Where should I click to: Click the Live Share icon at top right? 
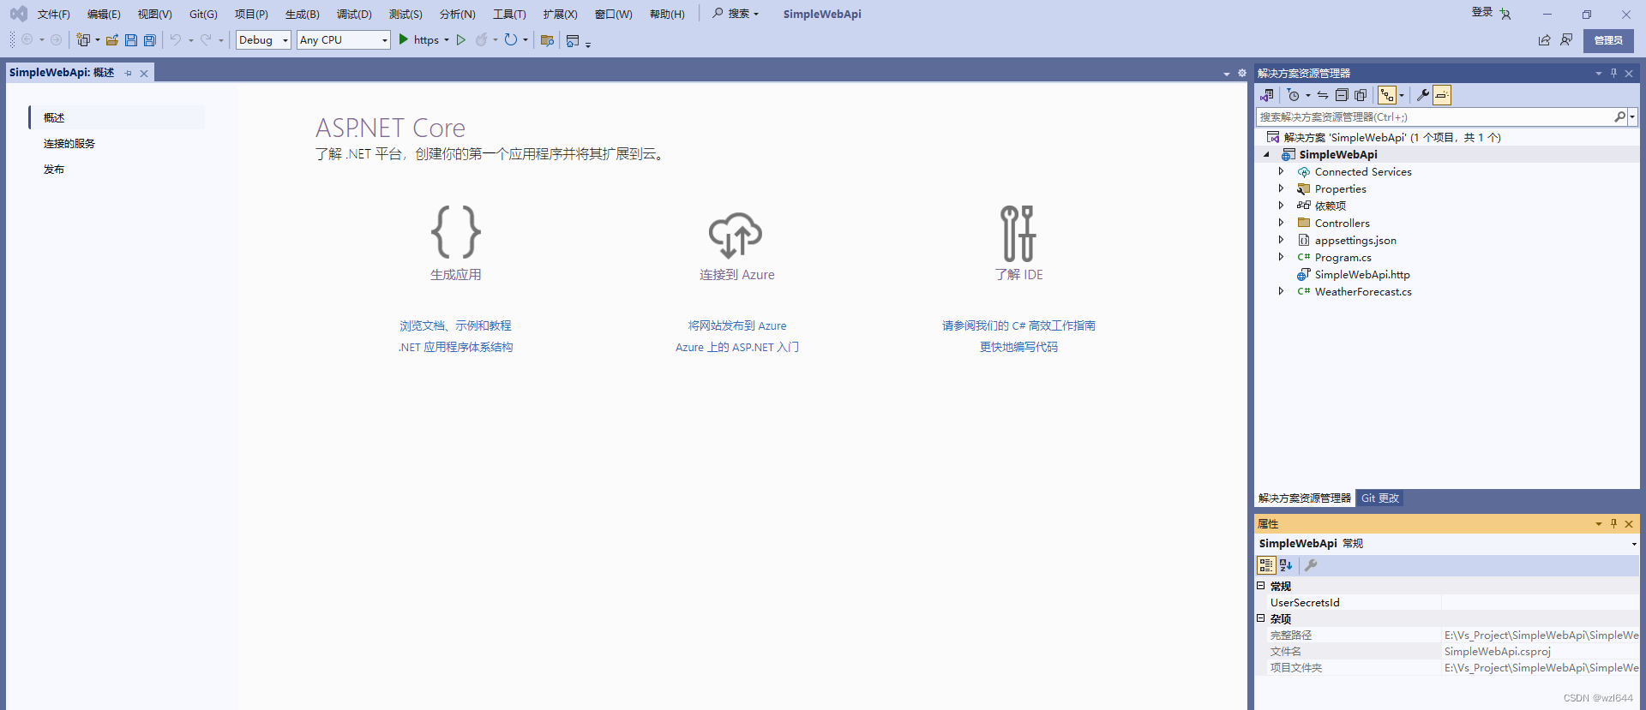[1544, 39]
